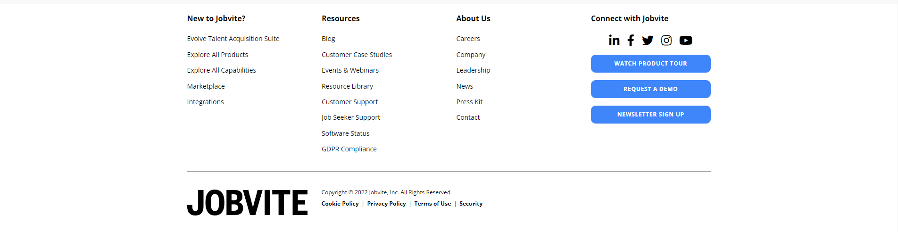
Task: Navigate to the Careers link
Action: [x=468, y=39]
